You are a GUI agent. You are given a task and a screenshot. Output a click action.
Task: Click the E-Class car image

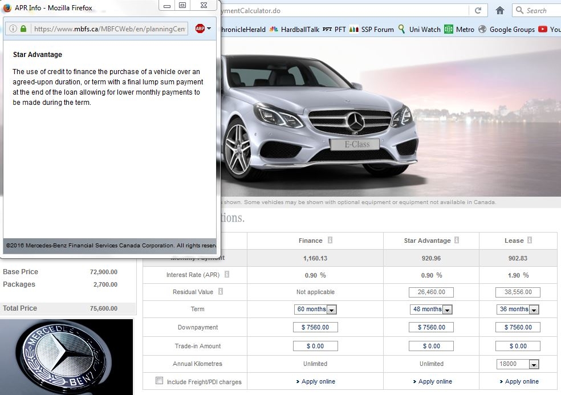pos(319,118)
